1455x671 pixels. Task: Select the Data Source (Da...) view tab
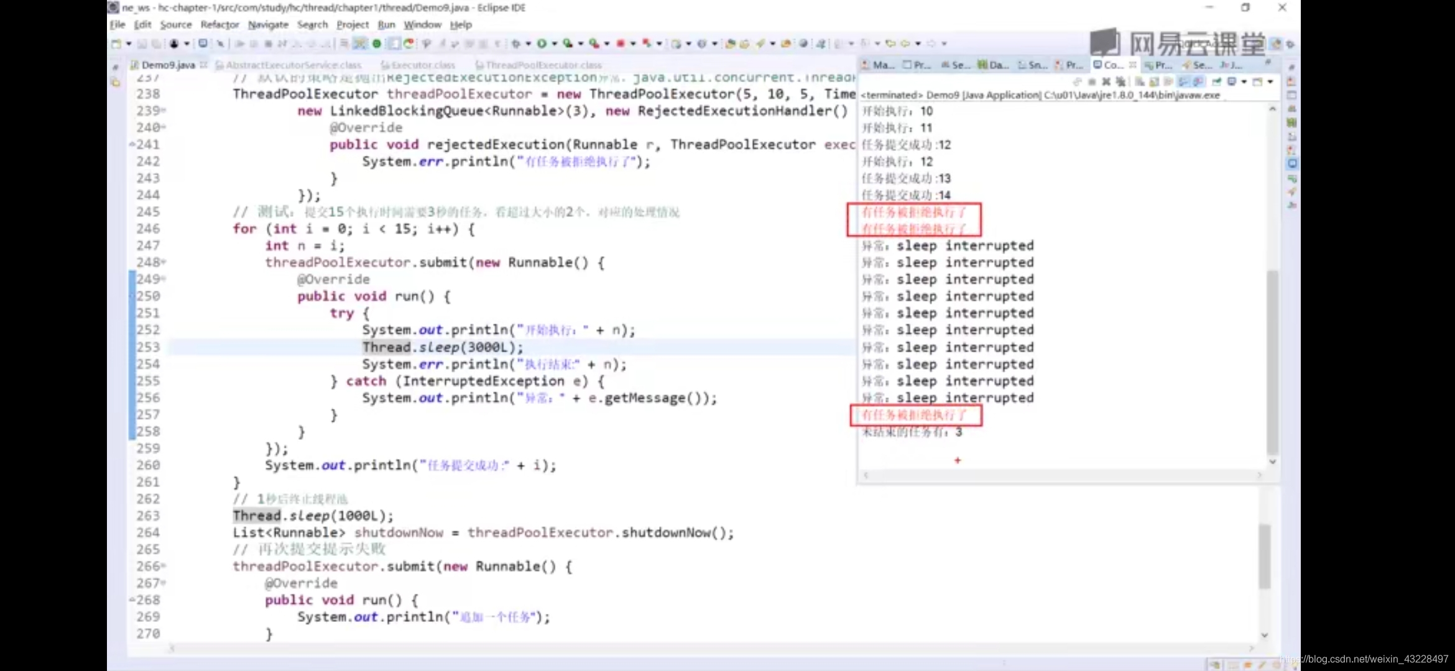(994, 65)
